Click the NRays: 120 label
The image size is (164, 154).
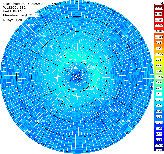click(12, 20)
